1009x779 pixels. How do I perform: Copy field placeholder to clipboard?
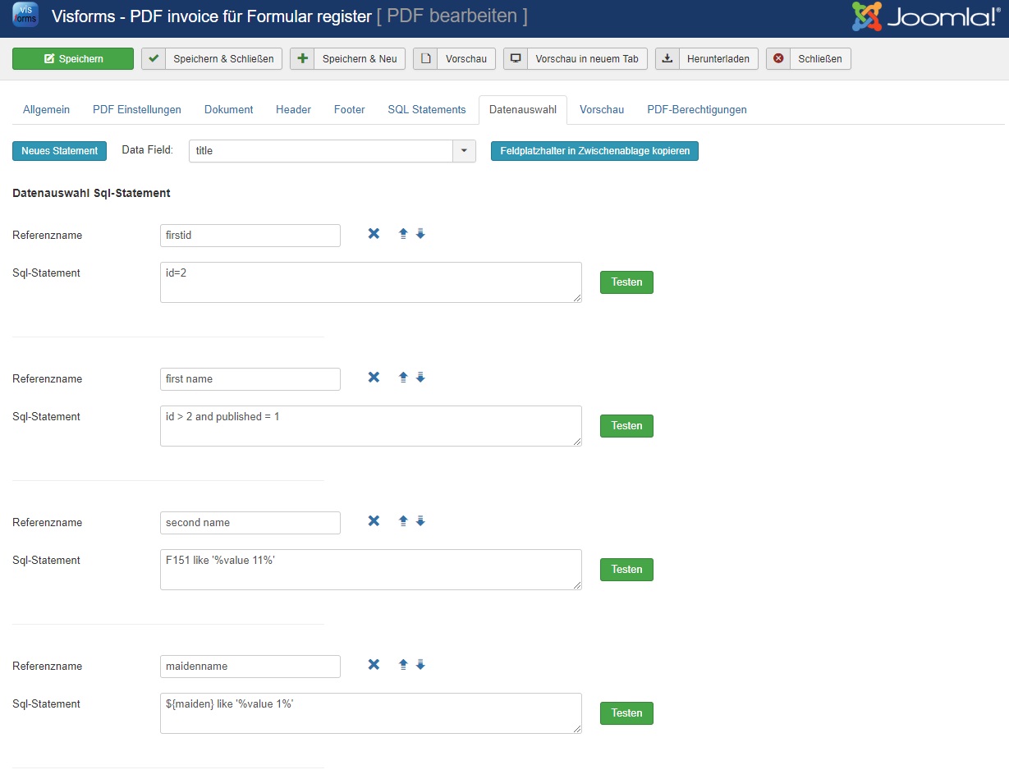point(594,151)
